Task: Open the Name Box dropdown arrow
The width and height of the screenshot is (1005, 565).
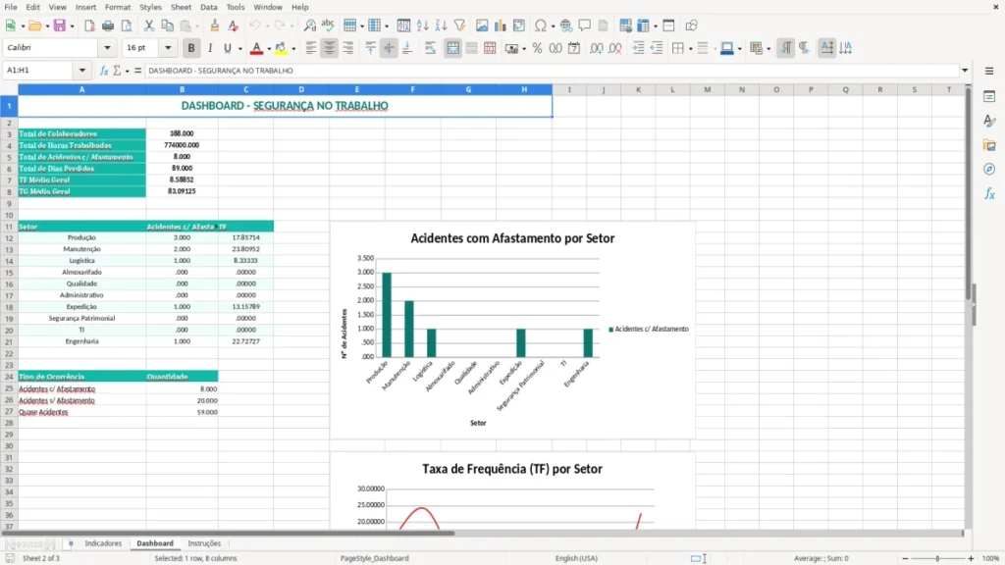Action: (x=82, y=71)
